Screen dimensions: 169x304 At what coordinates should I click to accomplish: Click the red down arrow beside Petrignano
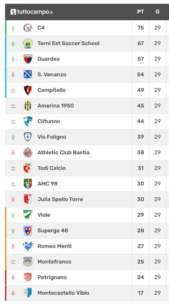click(x=13, y=277)
